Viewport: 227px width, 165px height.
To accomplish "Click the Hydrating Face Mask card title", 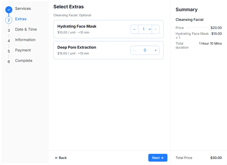I will pos(77,26).
